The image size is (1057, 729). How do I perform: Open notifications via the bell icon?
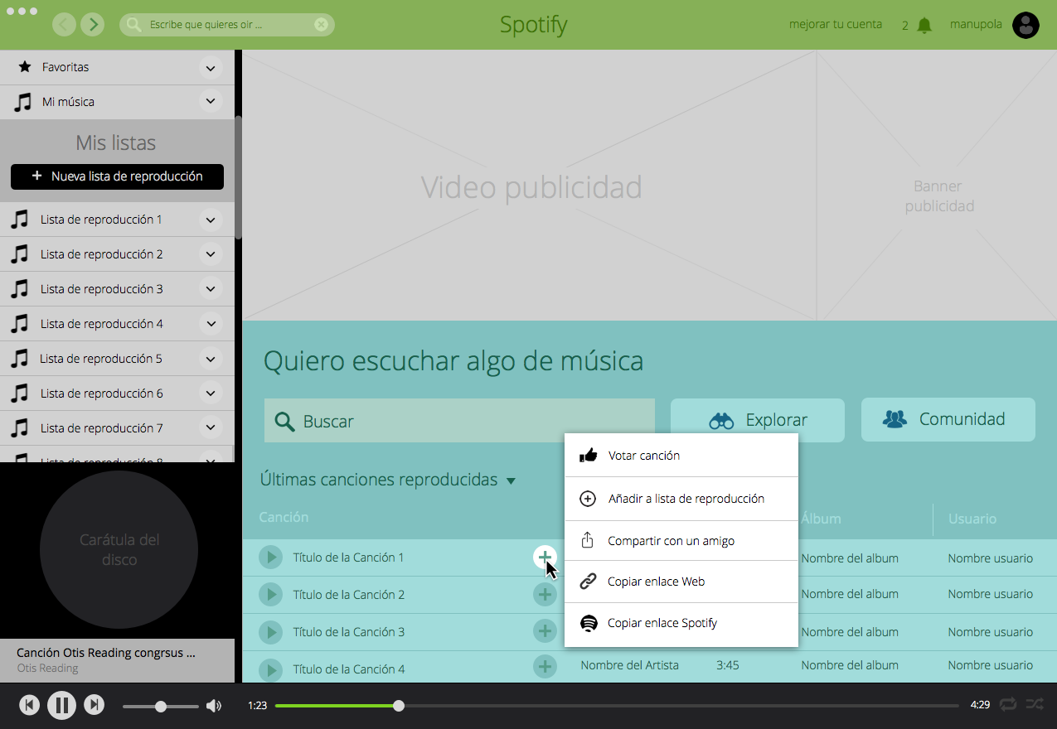point(924,26)
